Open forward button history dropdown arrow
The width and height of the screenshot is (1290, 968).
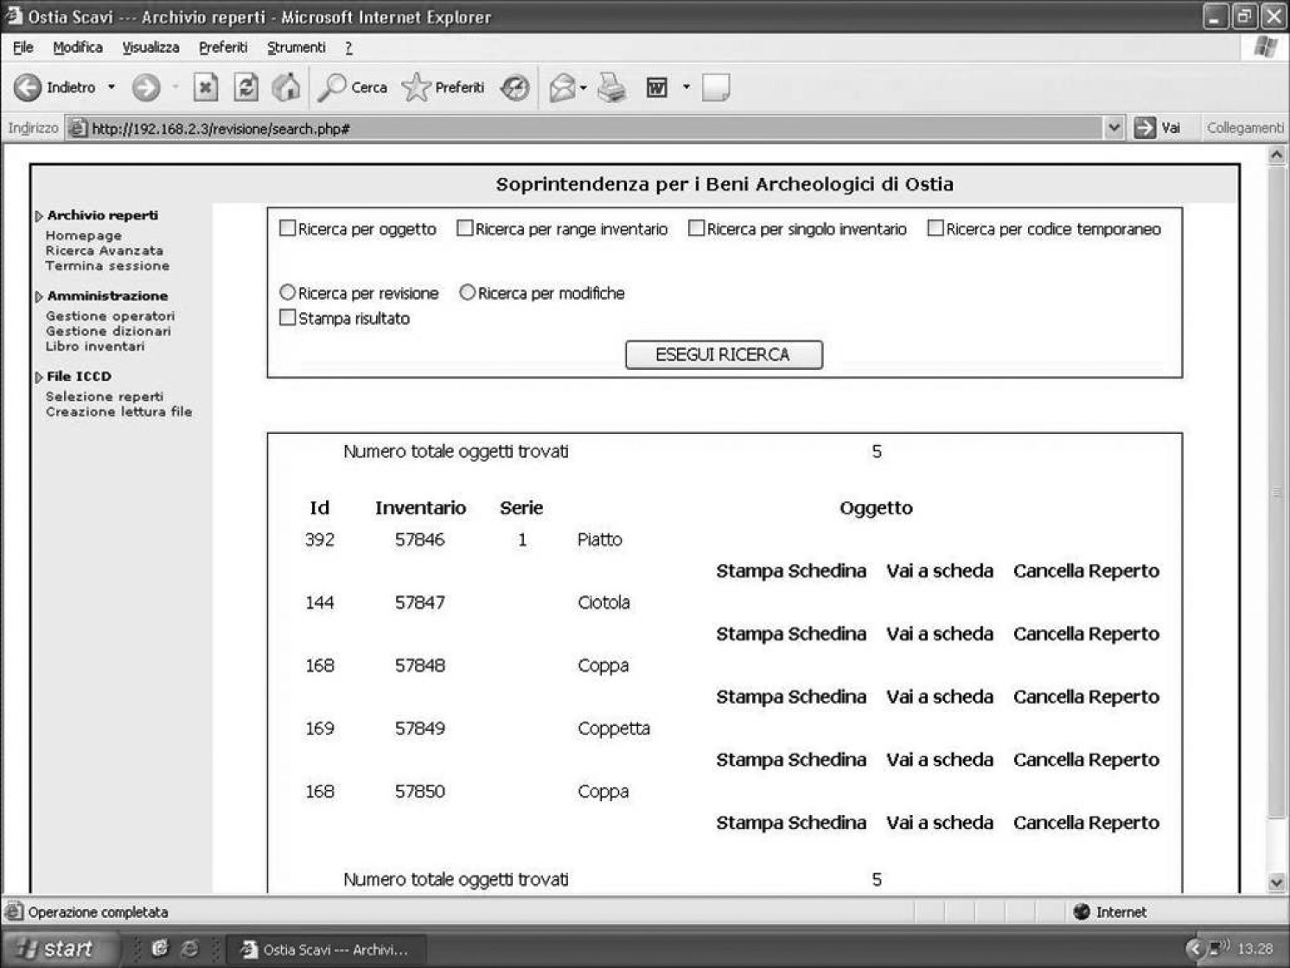click(176, 87)
